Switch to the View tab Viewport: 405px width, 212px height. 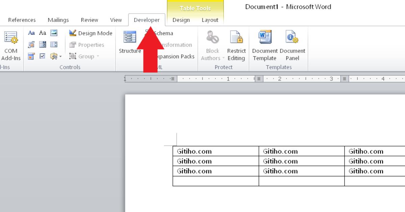point(116,20)
